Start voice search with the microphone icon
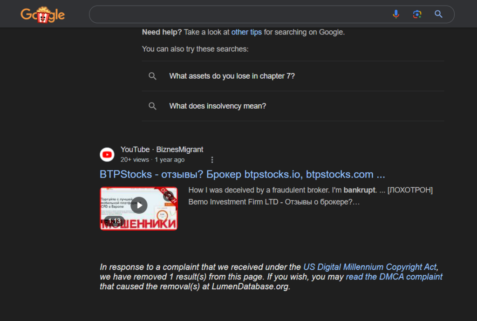 (x=396, y=14)
